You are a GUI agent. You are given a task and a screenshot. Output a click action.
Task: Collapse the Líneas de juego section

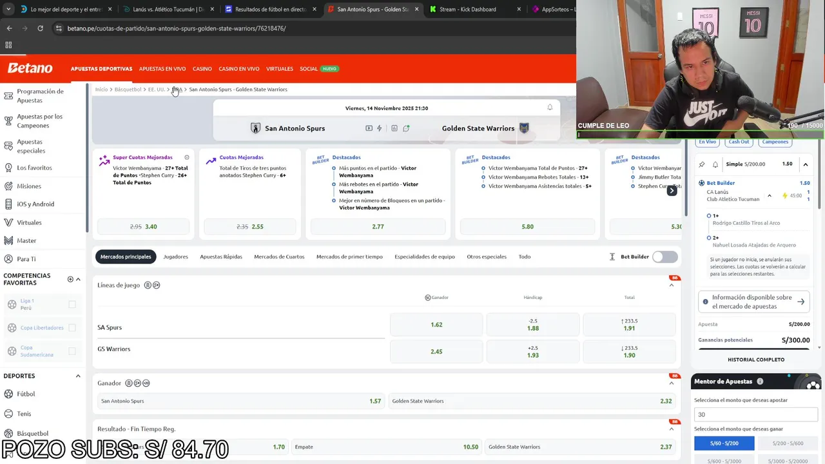[672, 285]
